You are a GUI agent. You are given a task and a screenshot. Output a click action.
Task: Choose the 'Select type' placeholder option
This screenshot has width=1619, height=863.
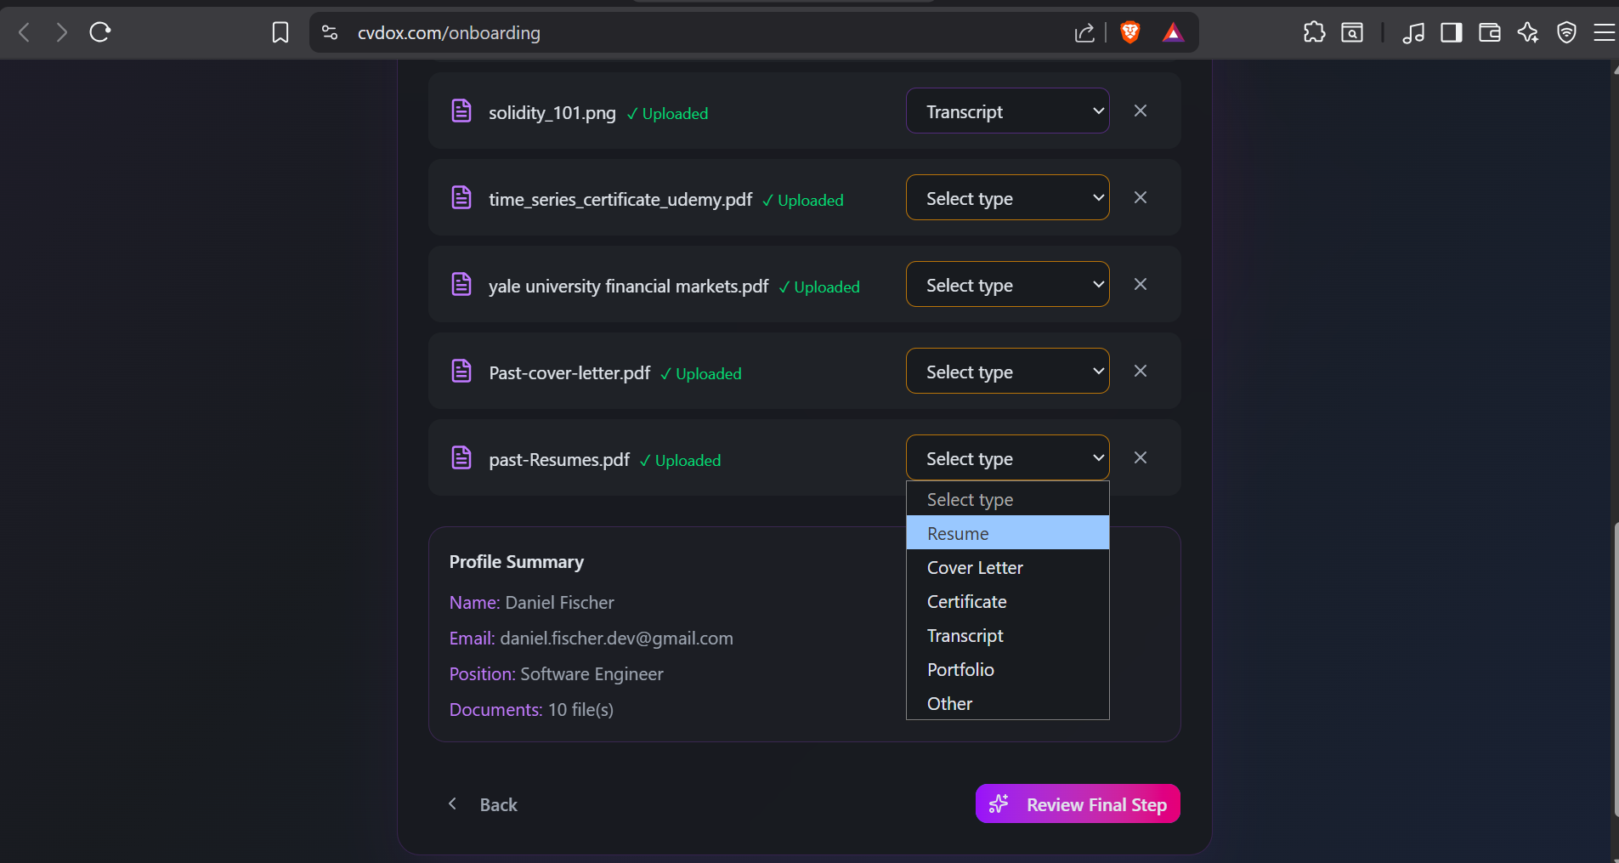point(1008,499)
